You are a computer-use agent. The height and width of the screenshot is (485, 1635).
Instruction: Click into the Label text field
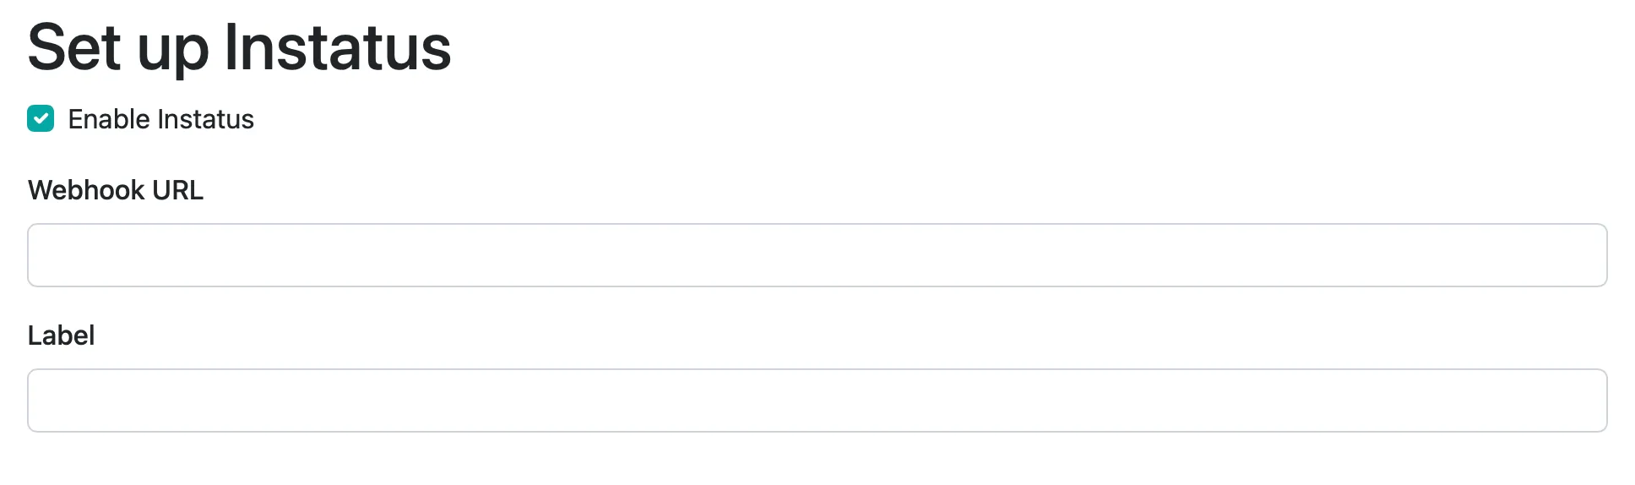[x=817, y=401]
